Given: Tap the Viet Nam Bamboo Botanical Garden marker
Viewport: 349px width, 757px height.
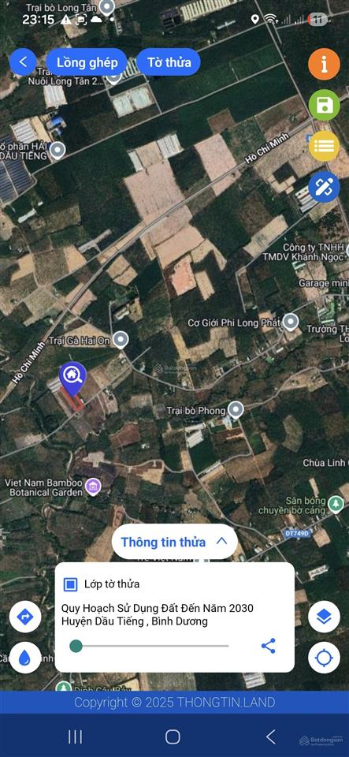Looking at the screenshot, I should (x=92, y=487).
